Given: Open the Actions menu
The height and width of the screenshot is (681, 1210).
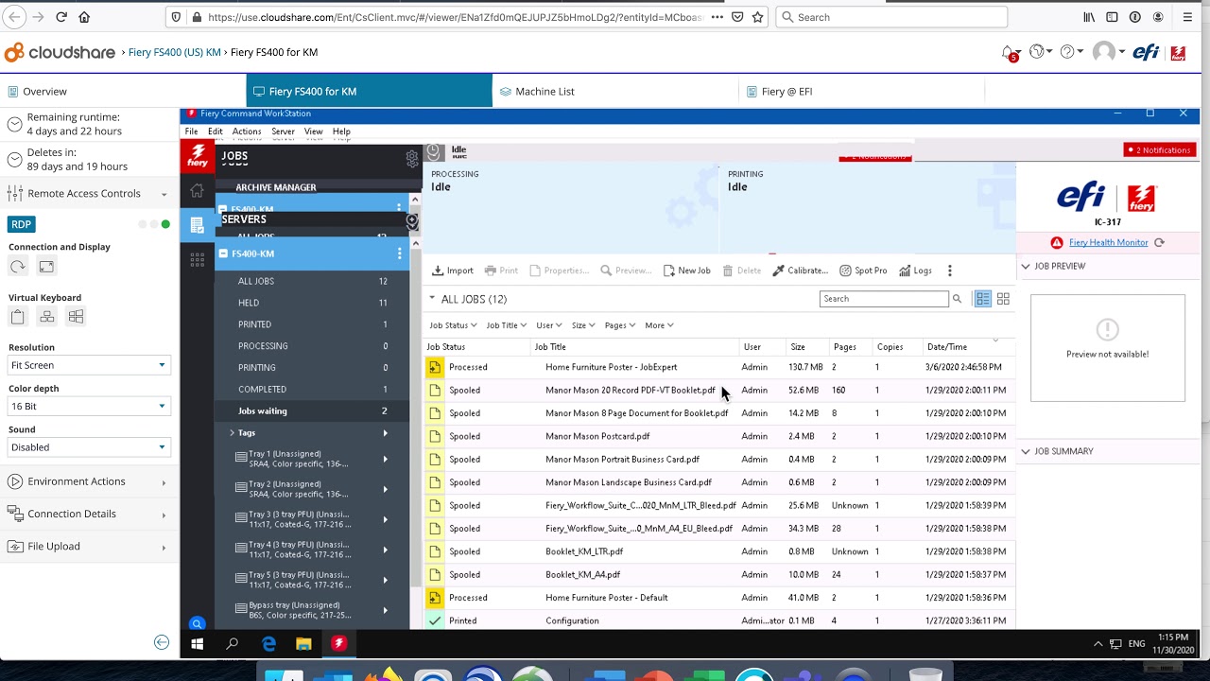Looking at the screenshot, I should click(247, 131).
